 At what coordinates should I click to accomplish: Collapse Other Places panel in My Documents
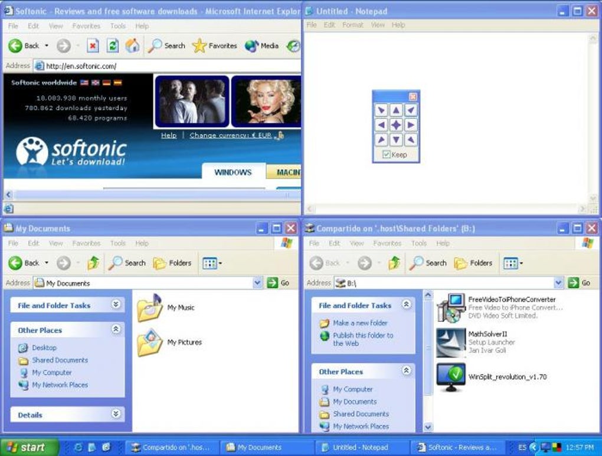tap(116, 329)
